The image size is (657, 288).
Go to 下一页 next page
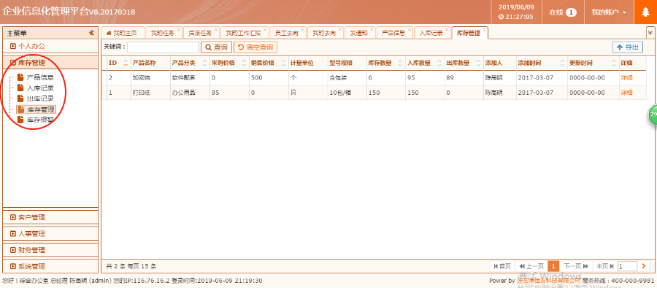pyautogui.click(x=576, y=266)
